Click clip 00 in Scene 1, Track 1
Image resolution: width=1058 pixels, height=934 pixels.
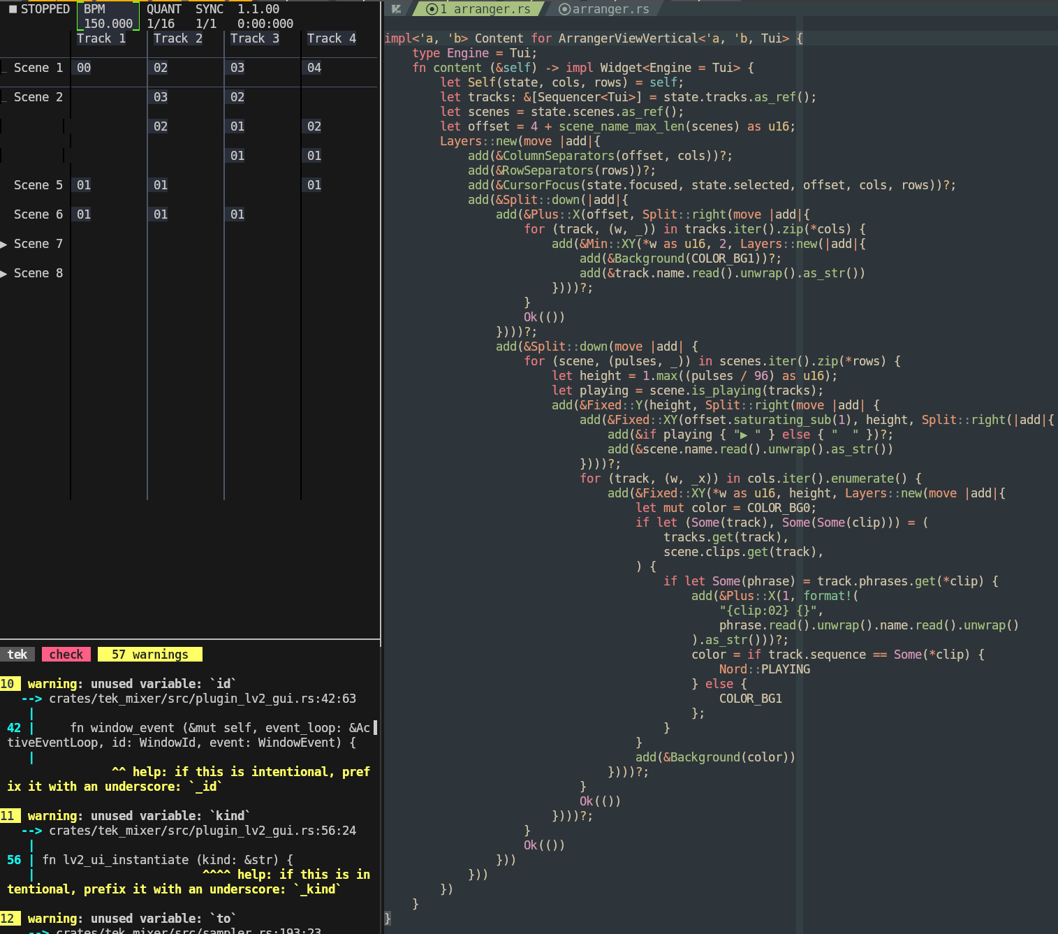tap(84, 68)
